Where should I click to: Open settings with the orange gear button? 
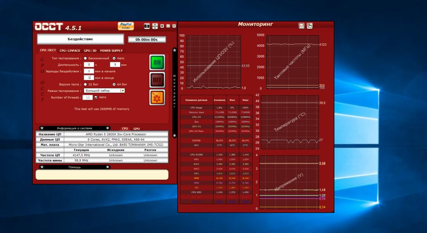coord(157,97)
